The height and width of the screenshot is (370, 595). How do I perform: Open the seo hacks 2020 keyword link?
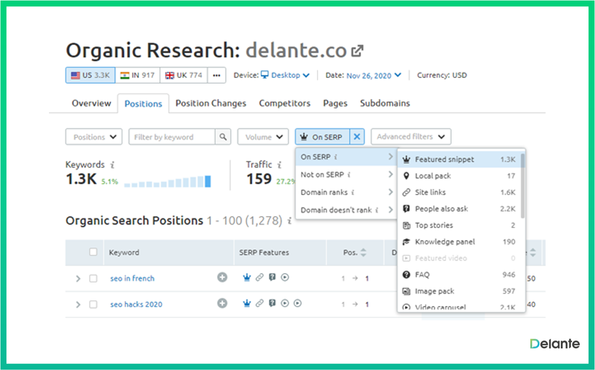(136, 304)
